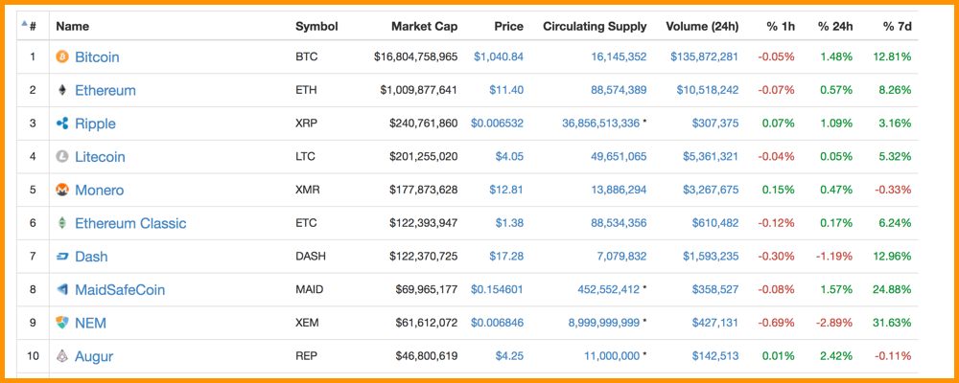Screen dimensions: 959x383
Task: Click the Litecoin logo icon
Action: pos(61,157)
